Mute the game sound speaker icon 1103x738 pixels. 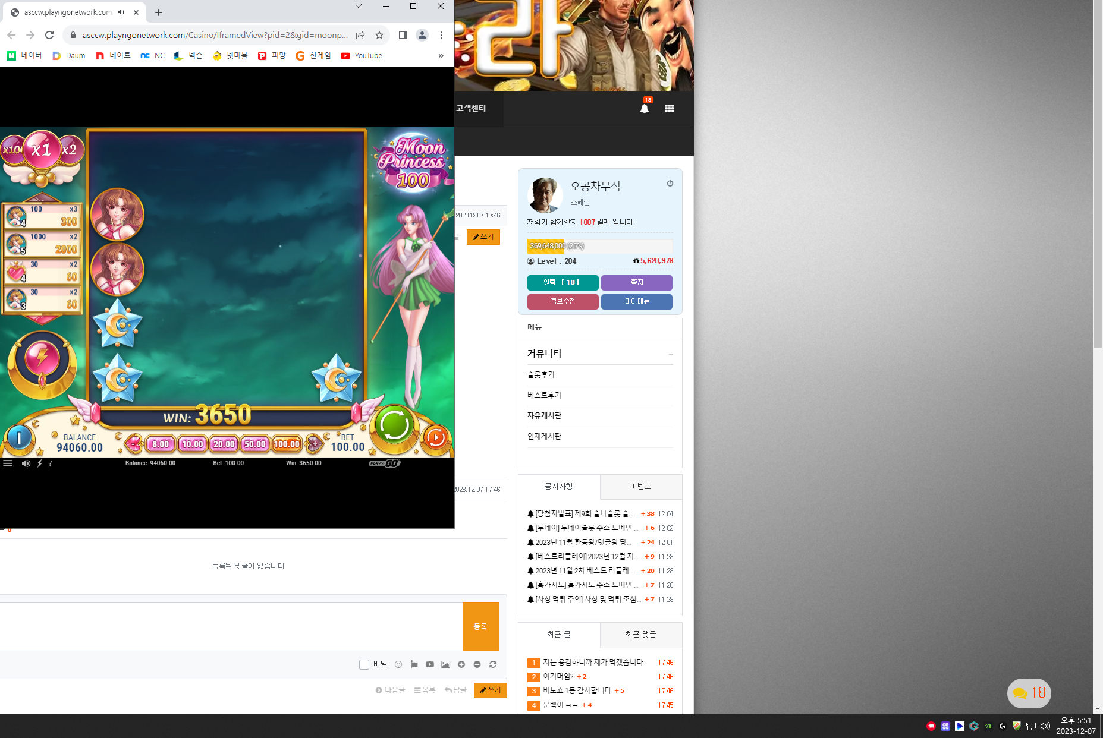pos(26,463)
